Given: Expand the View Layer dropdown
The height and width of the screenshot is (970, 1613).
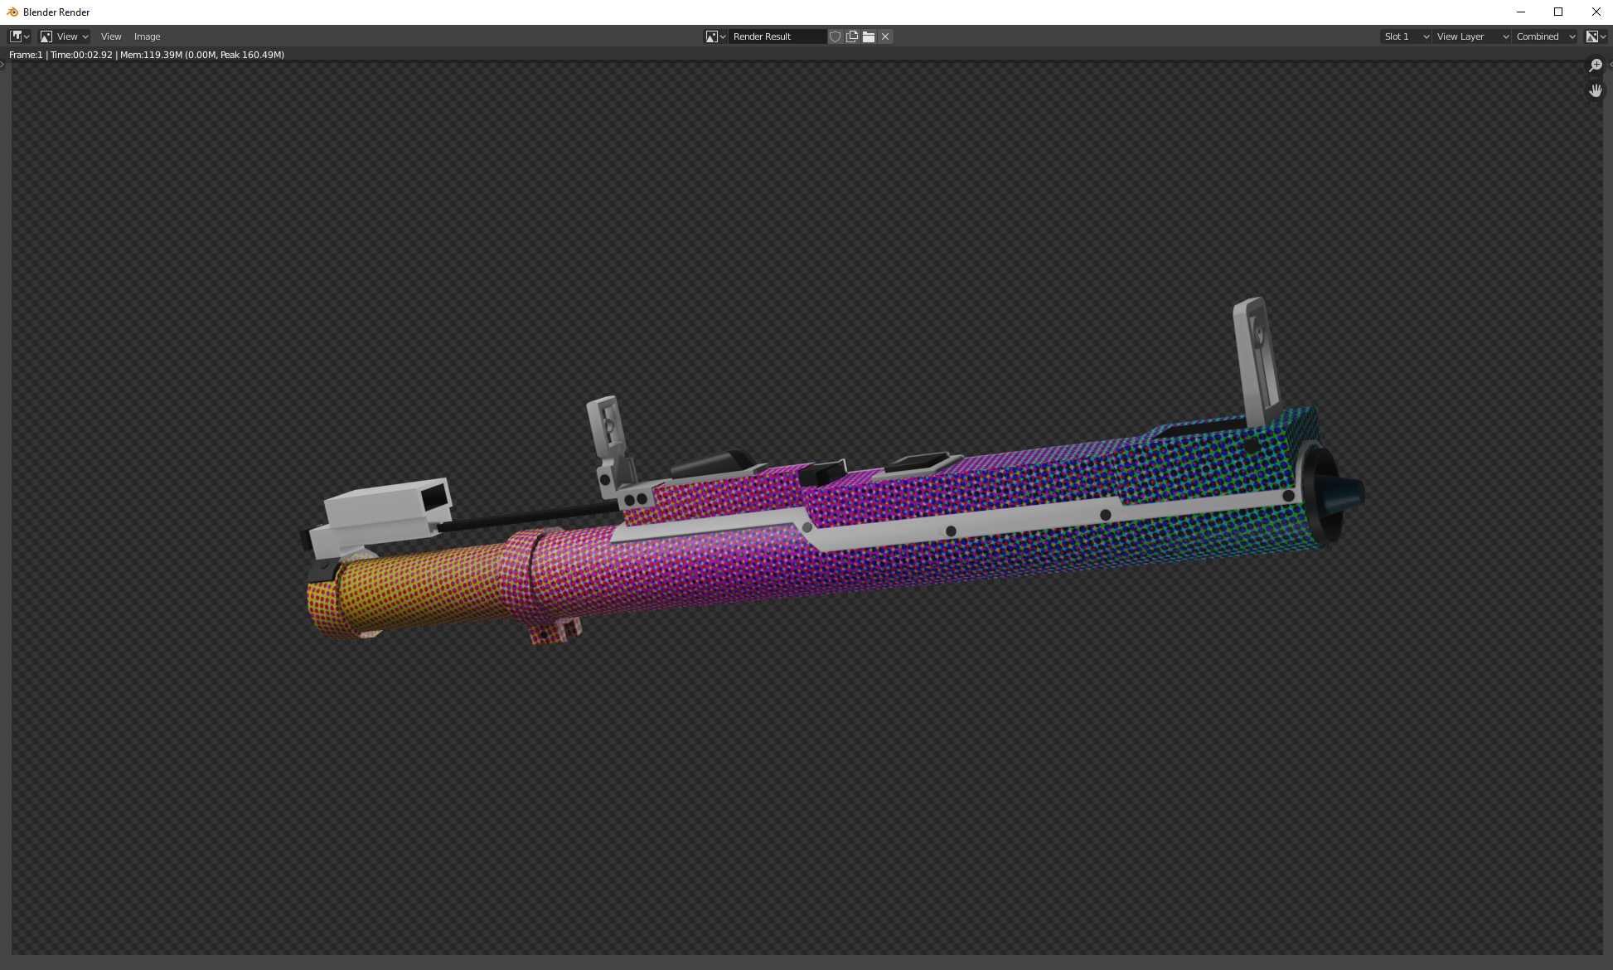Looking at the screenshot, I should point(1472,36).
